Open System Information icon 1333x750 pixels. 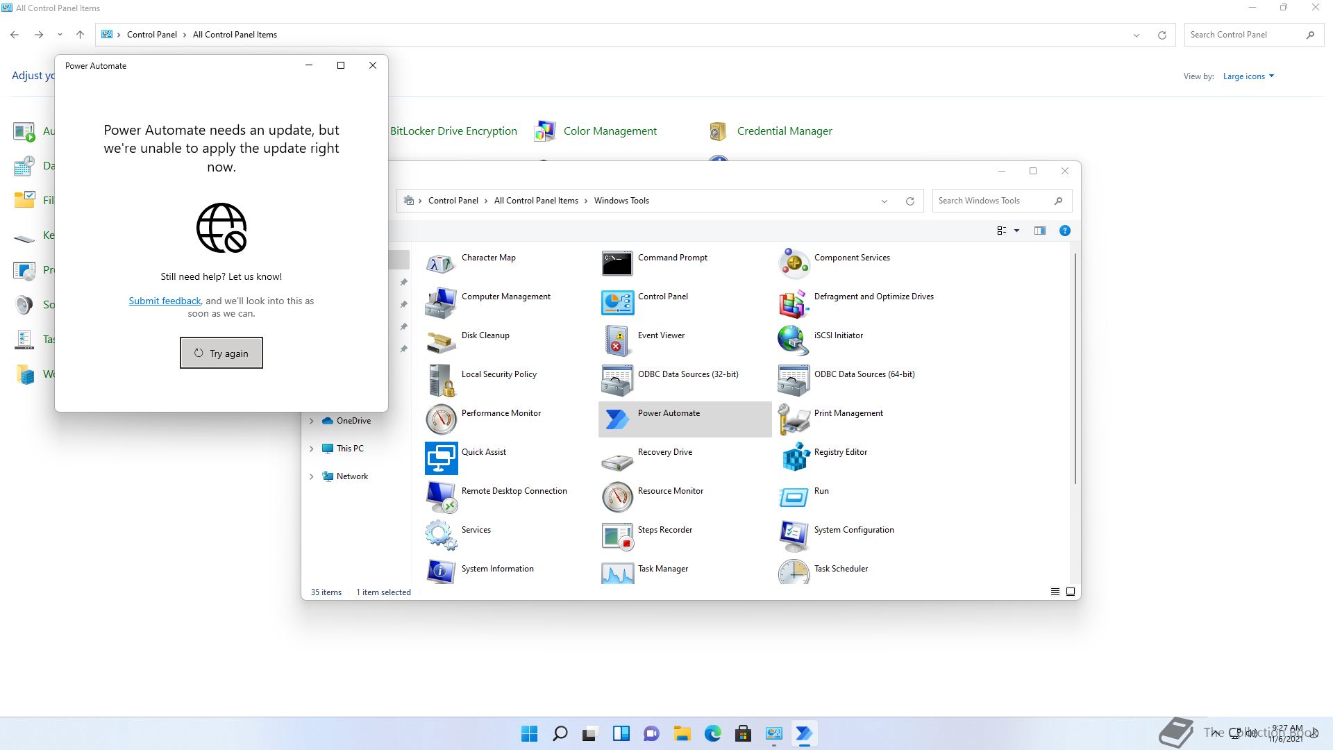pos(441,571)
